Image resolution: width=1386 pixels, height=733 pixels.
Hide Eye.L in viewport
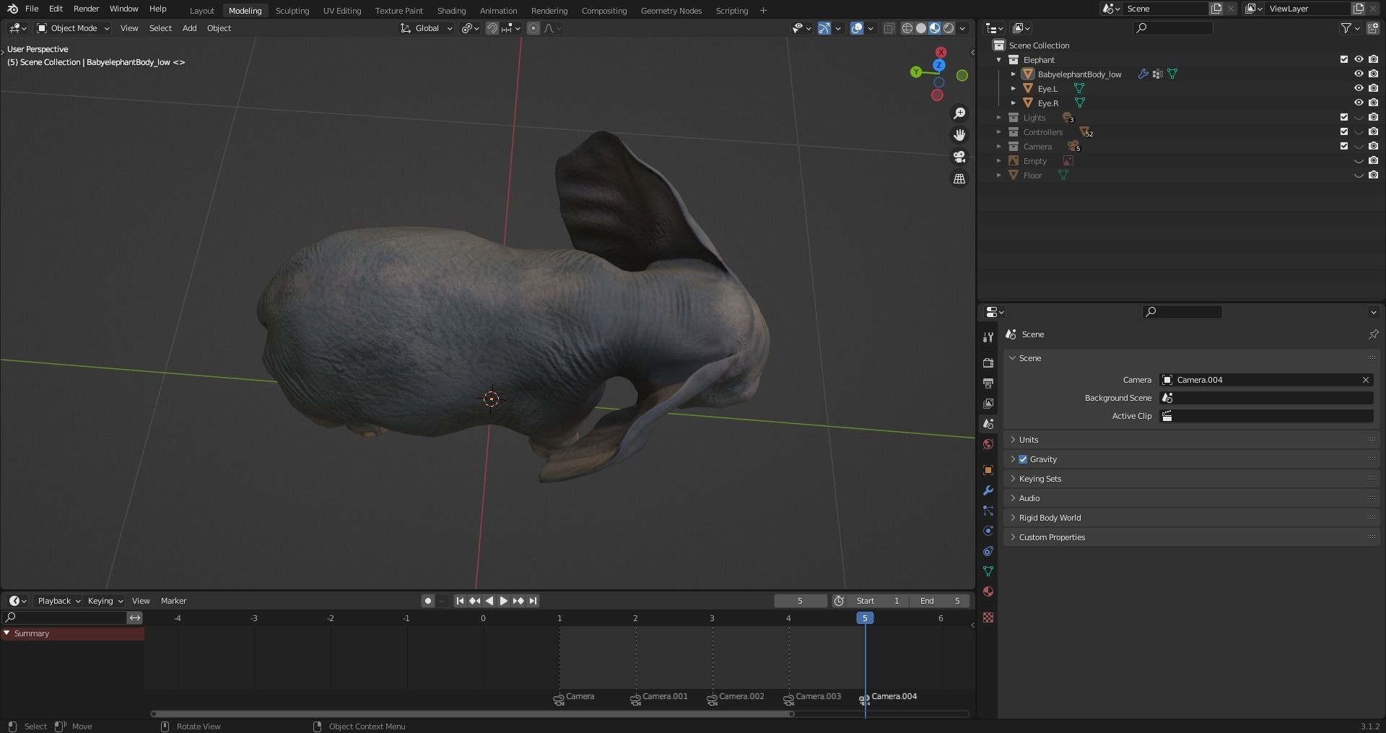(1359, 88)
